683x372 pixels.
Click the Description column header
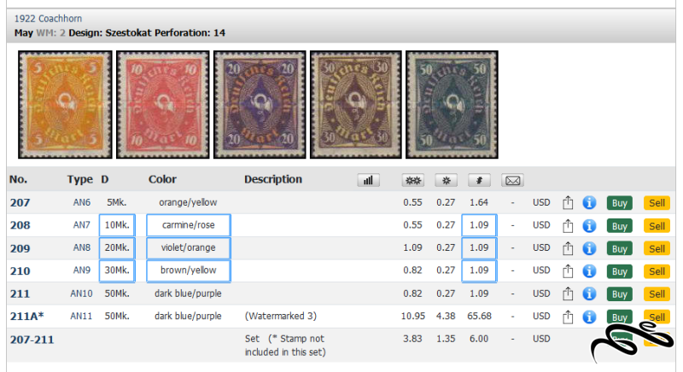pyautogui.click(x=273, y=179)
